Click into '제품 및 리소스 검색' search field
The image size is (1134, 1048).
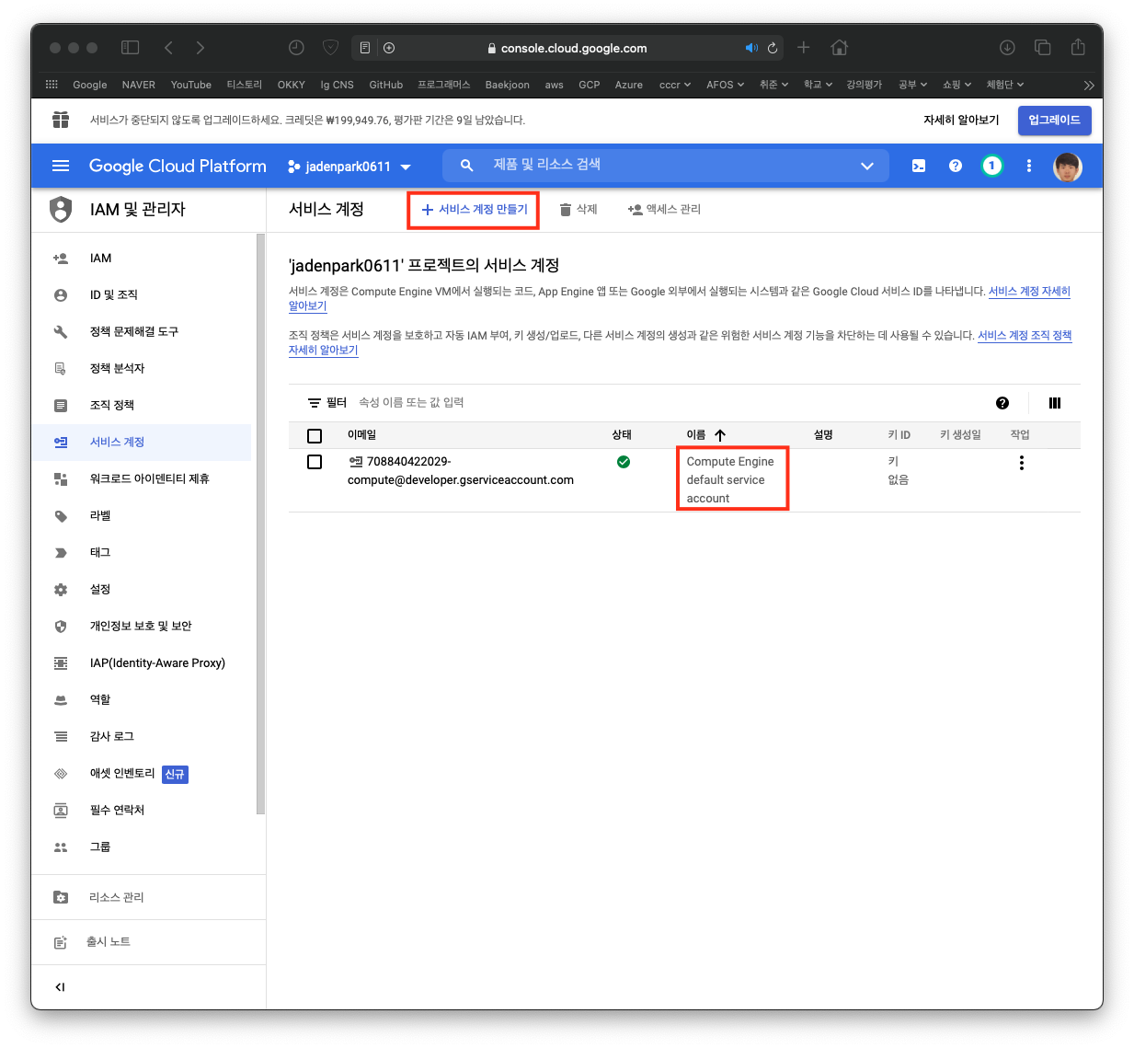coord(666,165)
